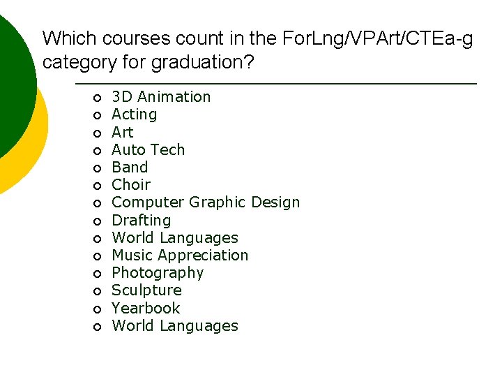This screenshot has height=377, width=502.
Task: Click the bullet next to Acting
Action: 97,115
